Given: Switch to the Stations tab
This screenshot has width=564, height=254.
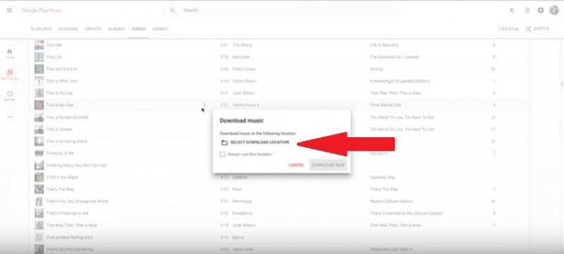Looking at the screenshot, I should (x=68, y=29).
